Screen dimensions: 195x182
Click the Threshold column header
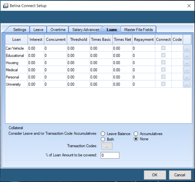[x=78, y=40]
